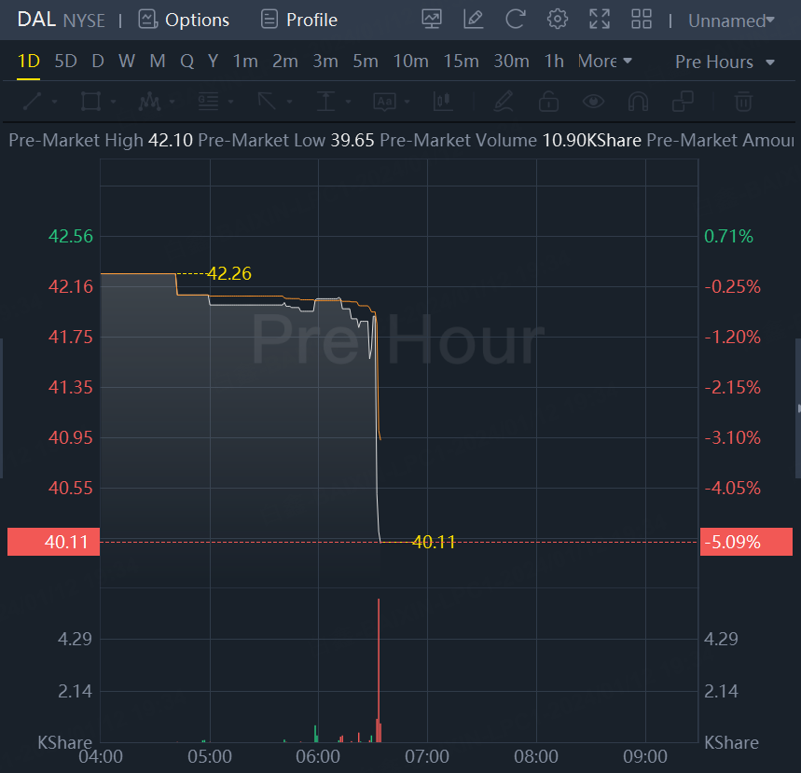Expand the More timeframes dropdown

pos(605,62)
